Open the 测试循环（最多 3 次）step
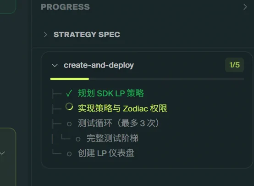Screen dimensions: 254x186 tap(118, 123)
